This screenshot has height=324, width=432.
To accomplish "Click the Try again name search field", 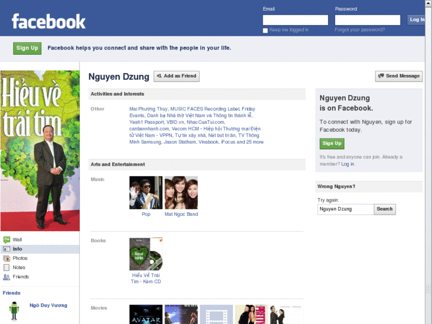I will point(345,209).
